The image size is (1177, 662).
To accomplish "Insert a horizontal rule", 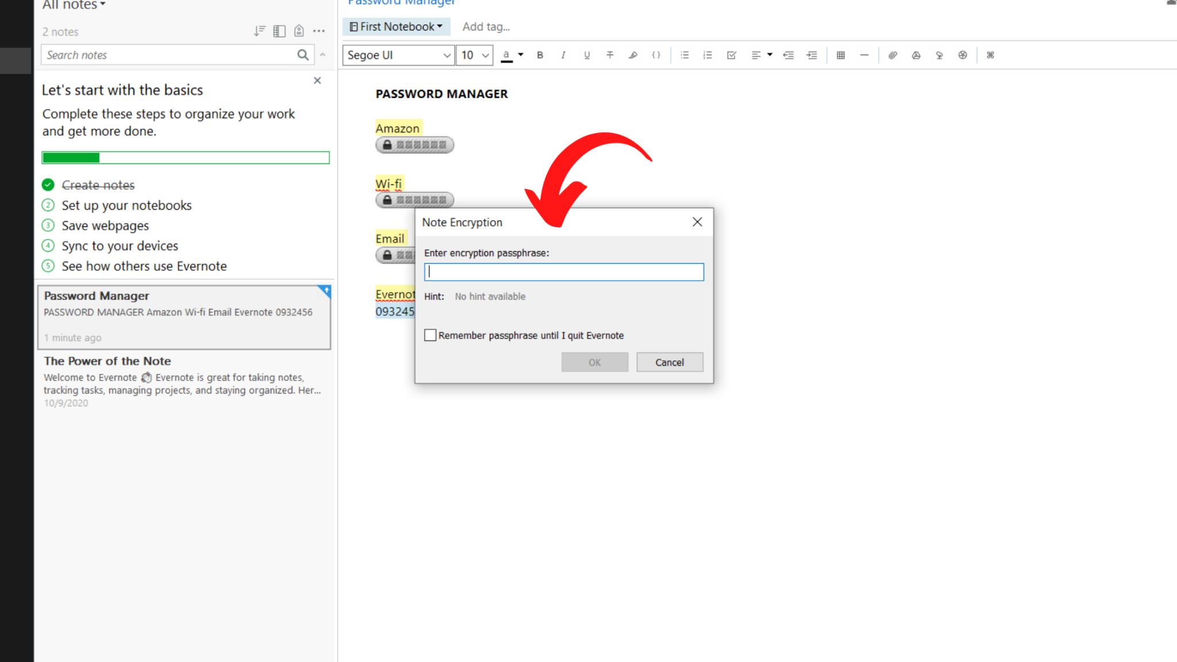I will point(864,55).
